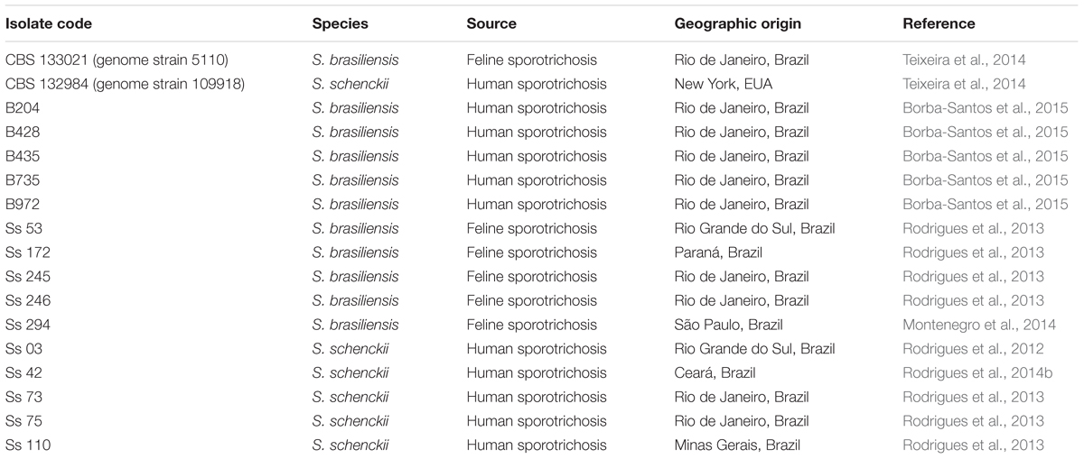
Task: Select the Ceará, Brazil origin cell
Action: pos(715,373)
